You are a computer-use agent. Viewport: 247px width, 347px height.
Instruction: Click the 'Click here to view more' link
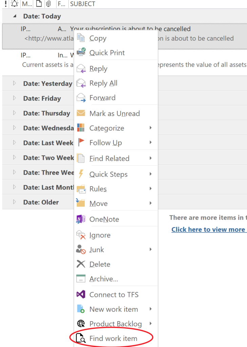(209, 229)
